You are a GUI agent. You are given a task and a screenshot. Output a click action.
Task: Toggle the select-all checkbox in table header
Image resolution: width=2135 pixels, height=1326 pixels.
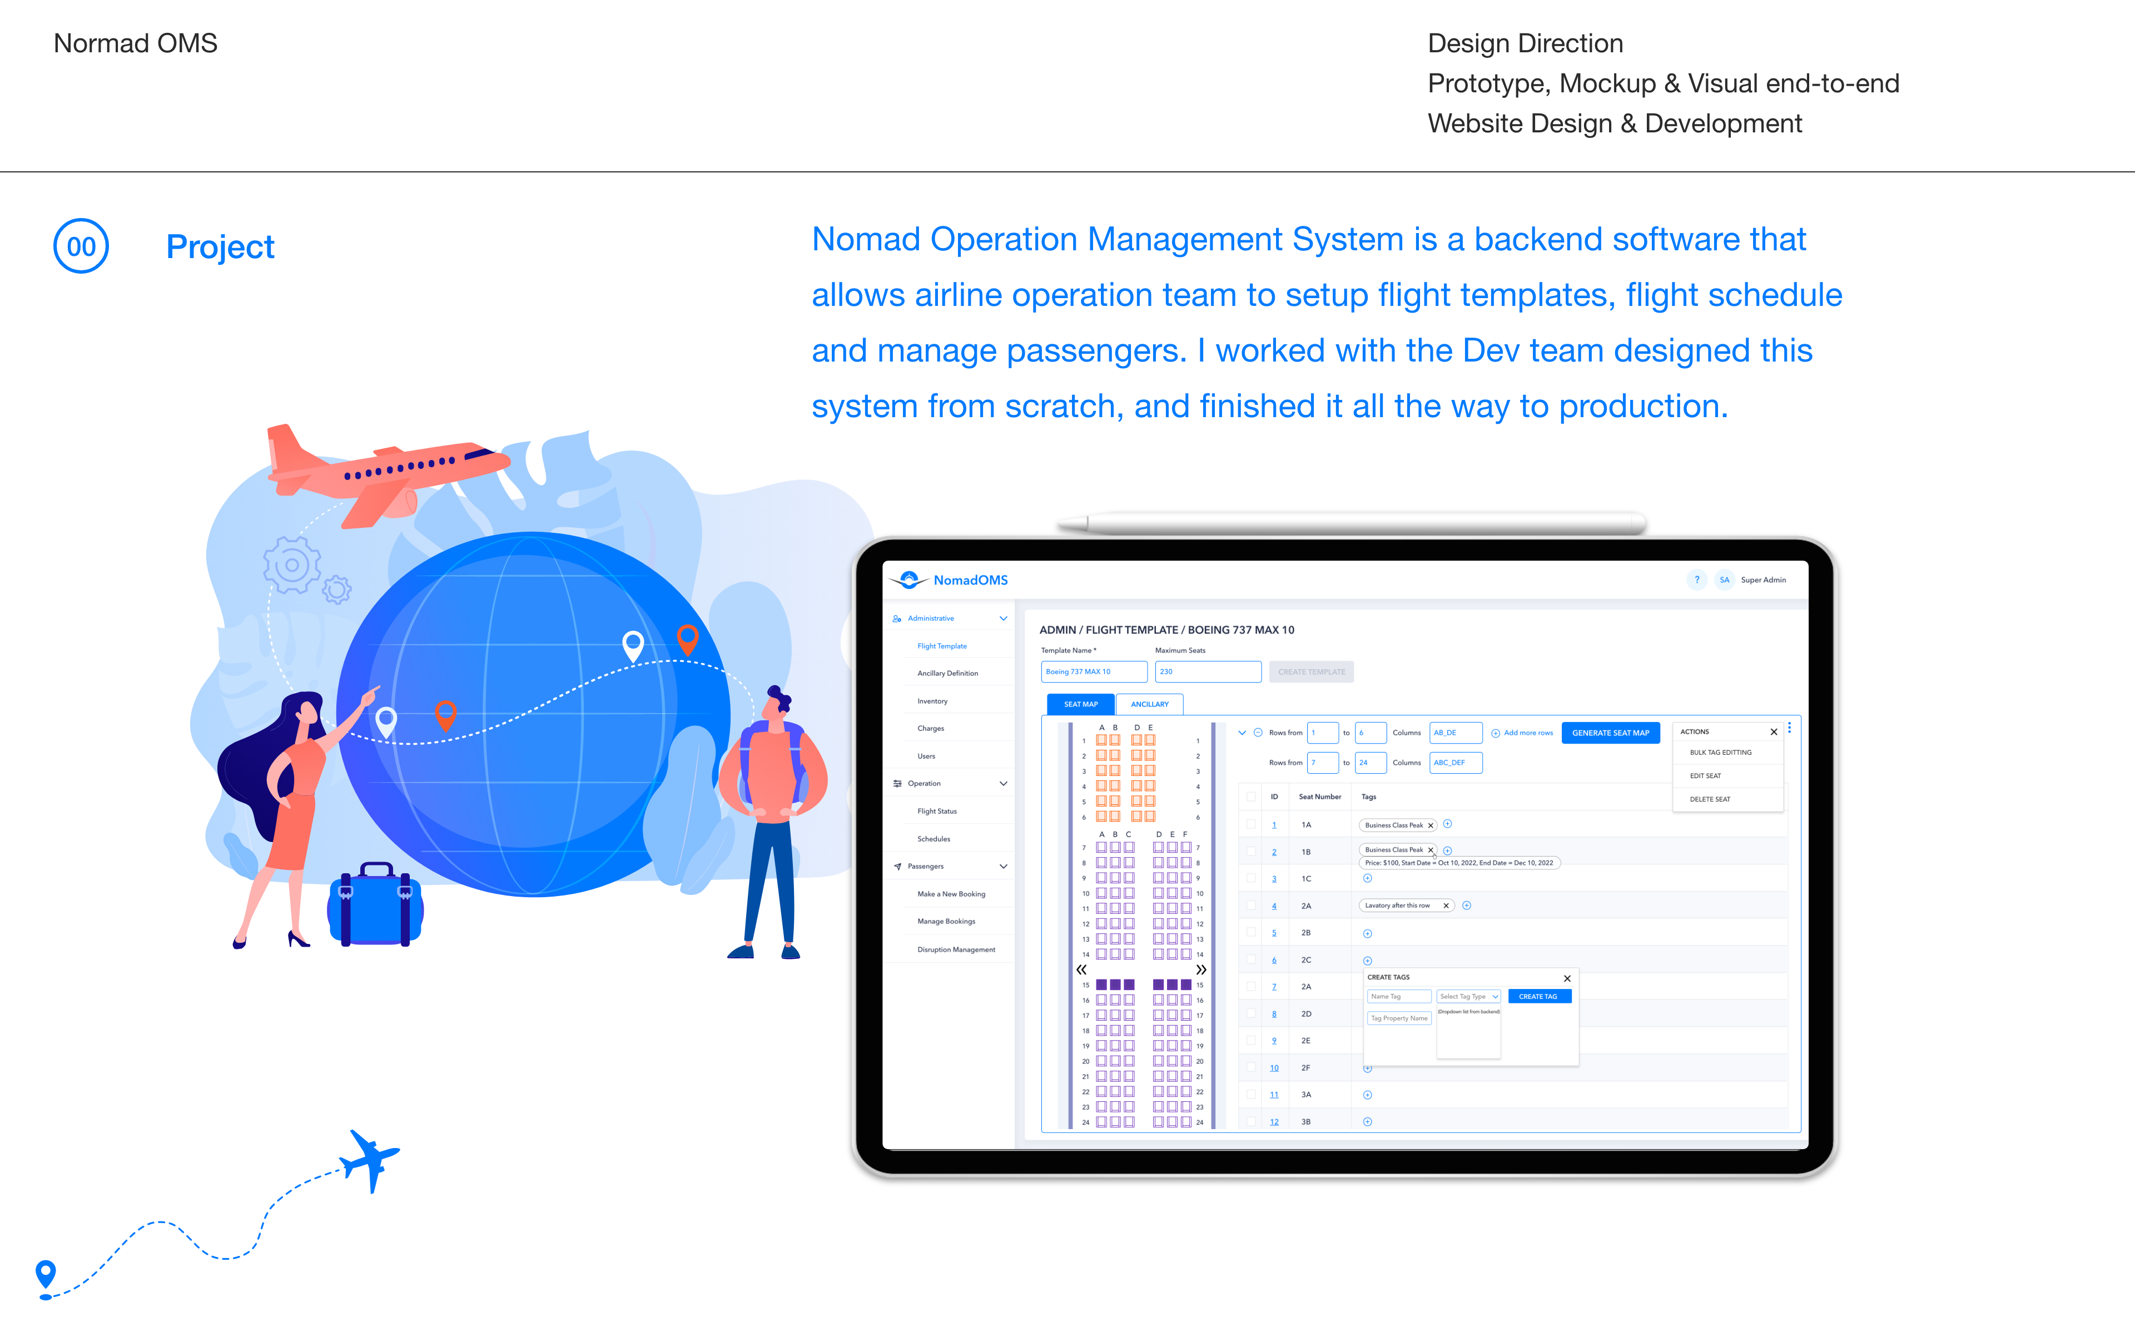point(1250,796)
